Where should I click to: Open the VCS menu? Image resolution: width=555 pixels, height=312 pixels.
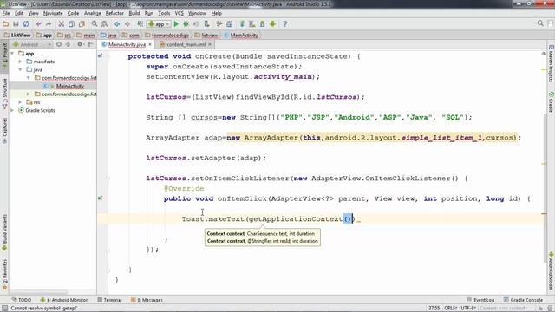[180, 13]
